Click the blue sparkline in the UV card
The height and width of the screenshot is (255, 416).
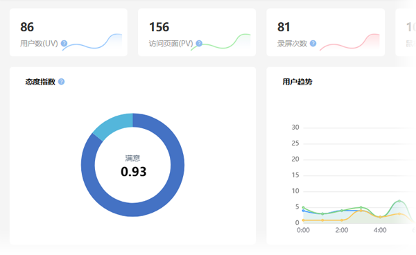(x=92, y=42)
